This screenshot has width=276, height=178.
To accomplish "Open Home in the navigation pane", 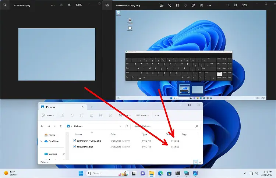I will point(52,135).
